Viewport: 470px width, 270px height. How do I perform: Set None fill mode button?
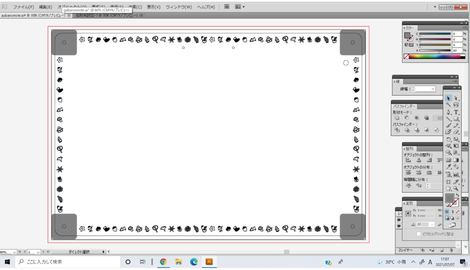[457, 212]
